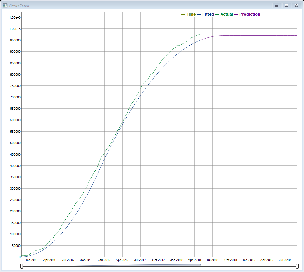304x272 pixels.
Task: Click the 450000 y-axis label
Action: tap(15, 154)
